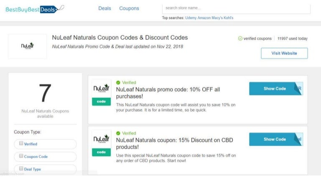Open the Deals menu item
Screen dimensions: 321x180
click(104, 8)
